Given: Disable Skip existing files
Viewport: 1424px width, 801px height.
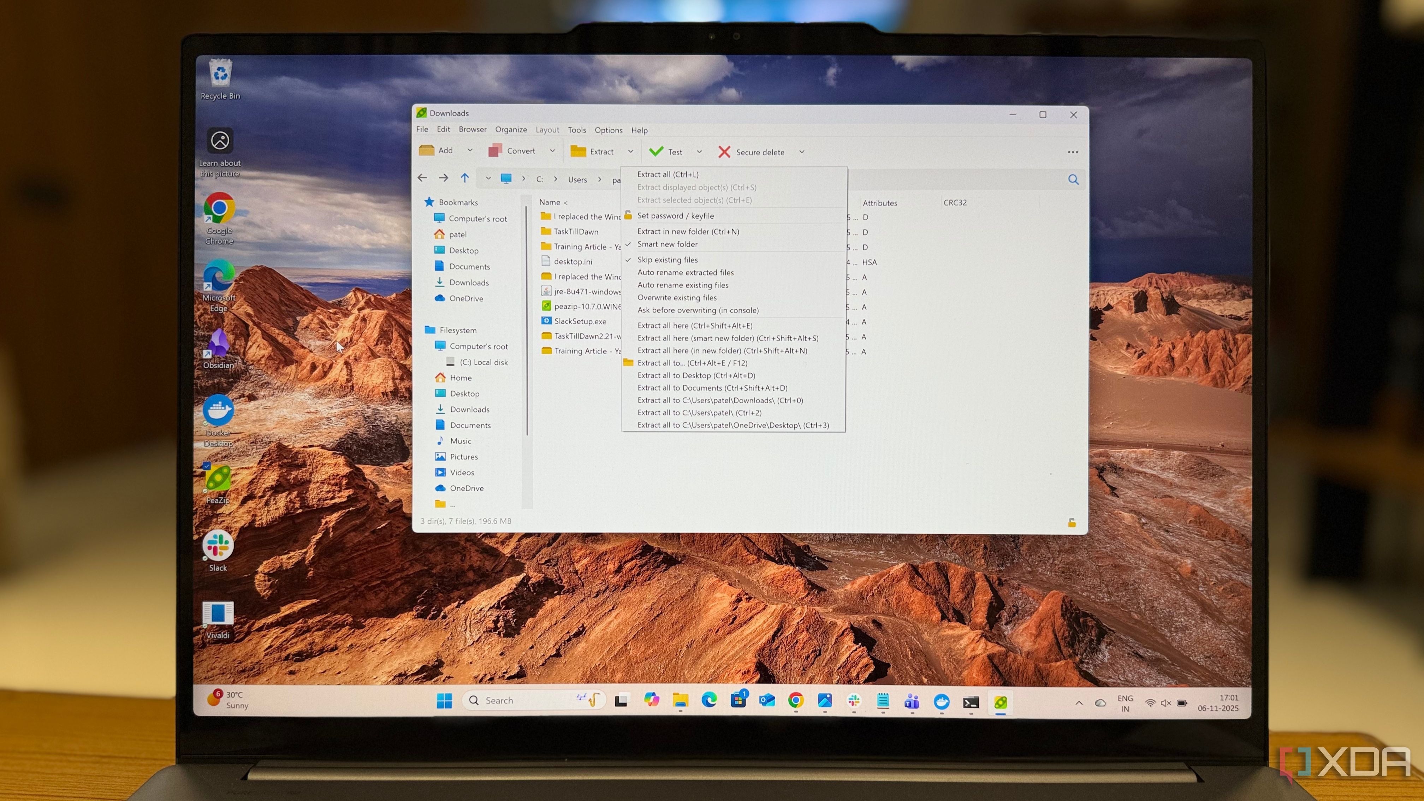Looking at the screenshot, I should pyautogui.click(x=667, y=259).
